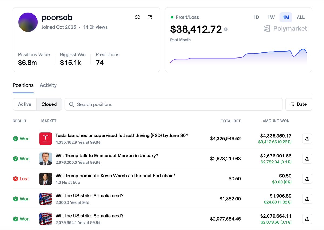Share the $1,882.00 Somalia position
The width and height of the screenshot is (324, 230).
pos(307,199)
